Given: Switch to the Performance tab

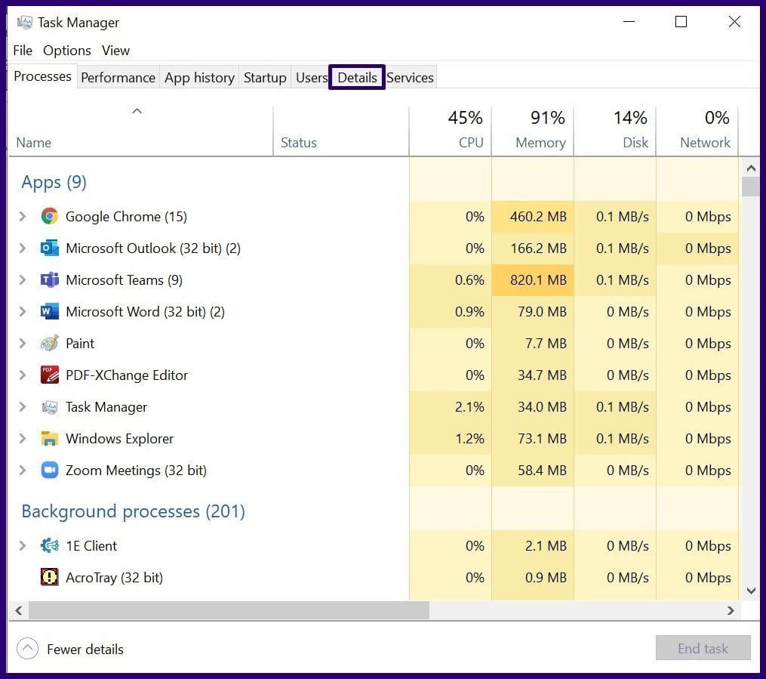Looking at the screenshot, I should pos(118,77).
